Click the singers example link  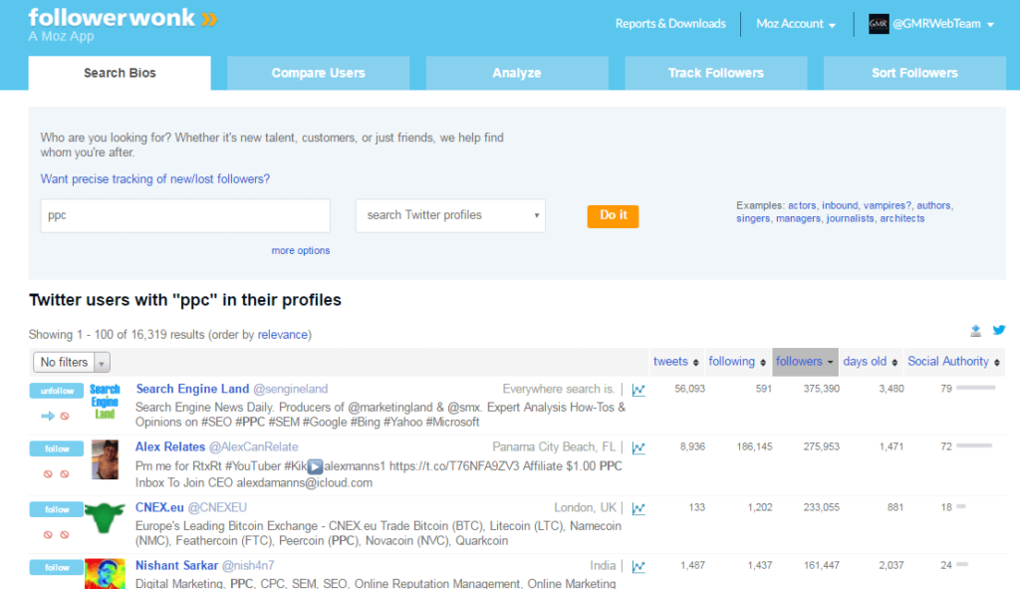[753, 218]
